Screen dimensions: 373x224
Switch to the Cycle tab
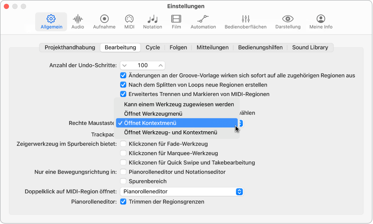point(153,47)
